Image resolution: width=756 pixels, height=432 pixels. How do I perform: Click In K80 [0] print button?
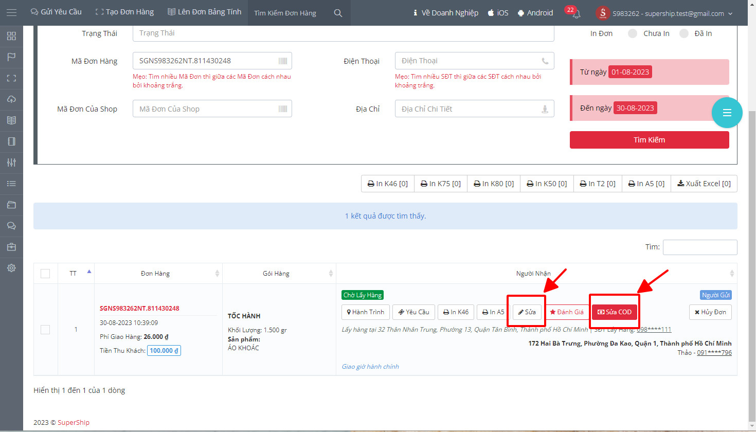(x=494, y=184)
